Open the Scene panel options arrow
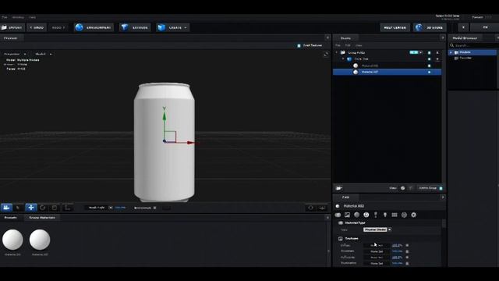499x281 pixels. click(442, 38)
